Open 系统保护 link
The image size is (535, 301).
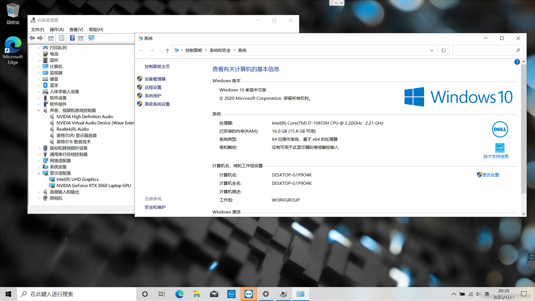[153, 96]
